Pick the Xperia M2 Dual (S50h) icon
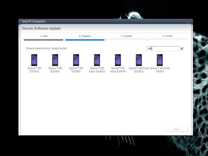 click(x=160, y=60)
